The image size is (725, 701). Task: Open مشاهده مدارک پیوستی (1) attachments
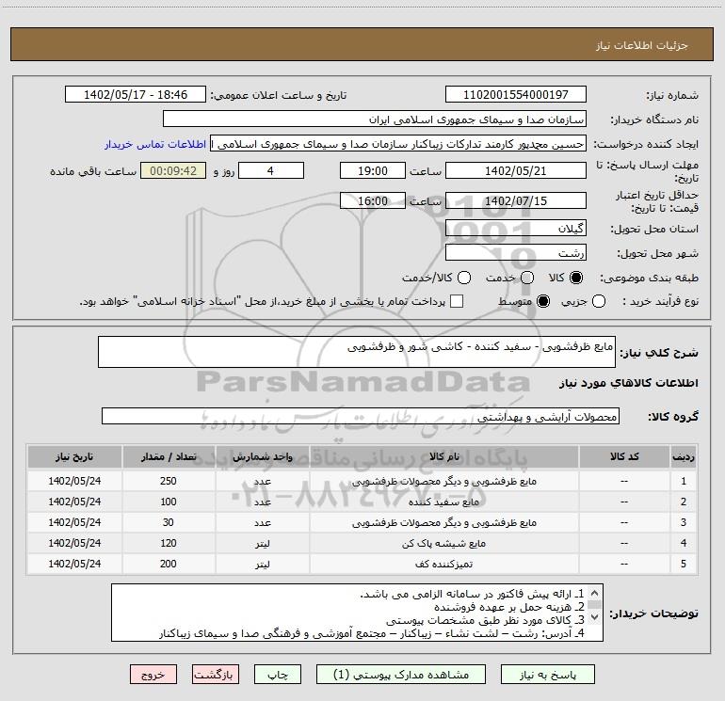tap(401, 675)
